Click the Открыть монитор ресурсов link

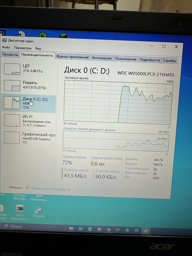50,189
